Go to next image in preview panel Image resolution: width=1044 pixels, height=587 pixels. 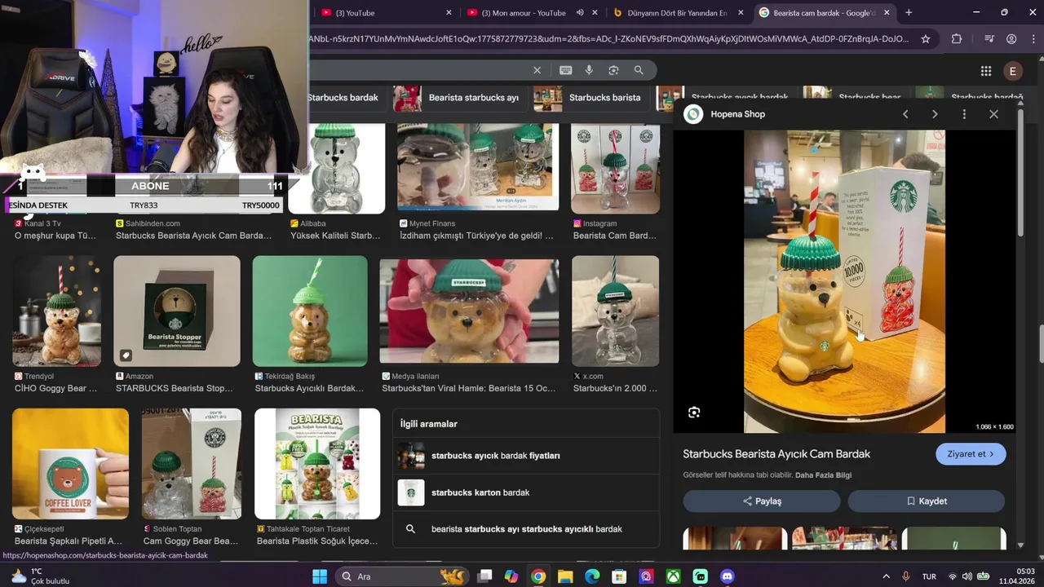tap(935, 114)
